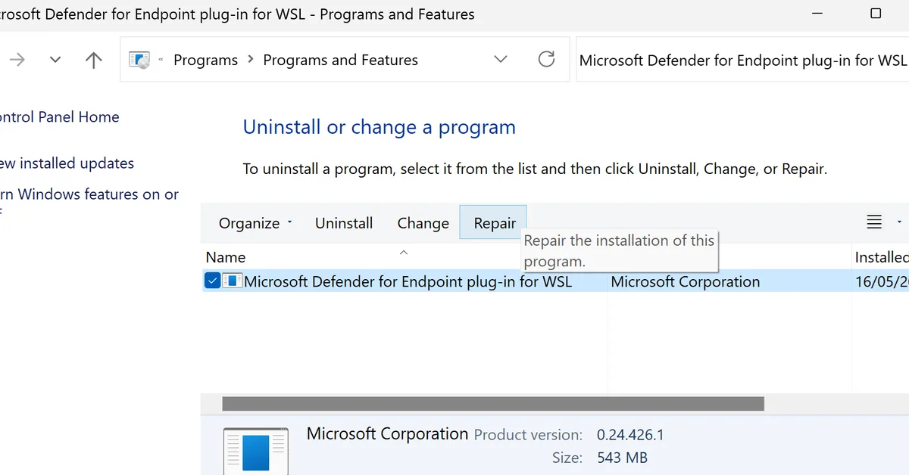Open Programs from the breadcrumb path
This screenshot has width=909, height=475.
[x=205, y=59]
